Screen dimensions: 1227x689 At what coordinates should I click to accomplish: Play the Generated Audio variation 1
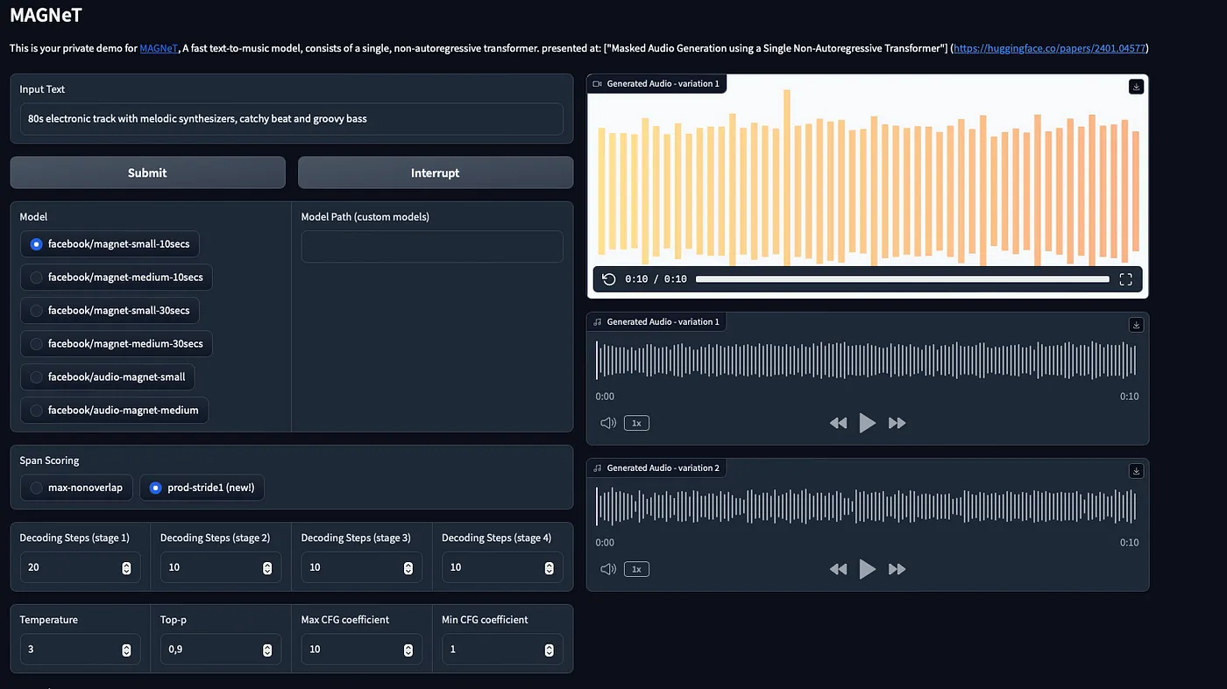(868, 422)
